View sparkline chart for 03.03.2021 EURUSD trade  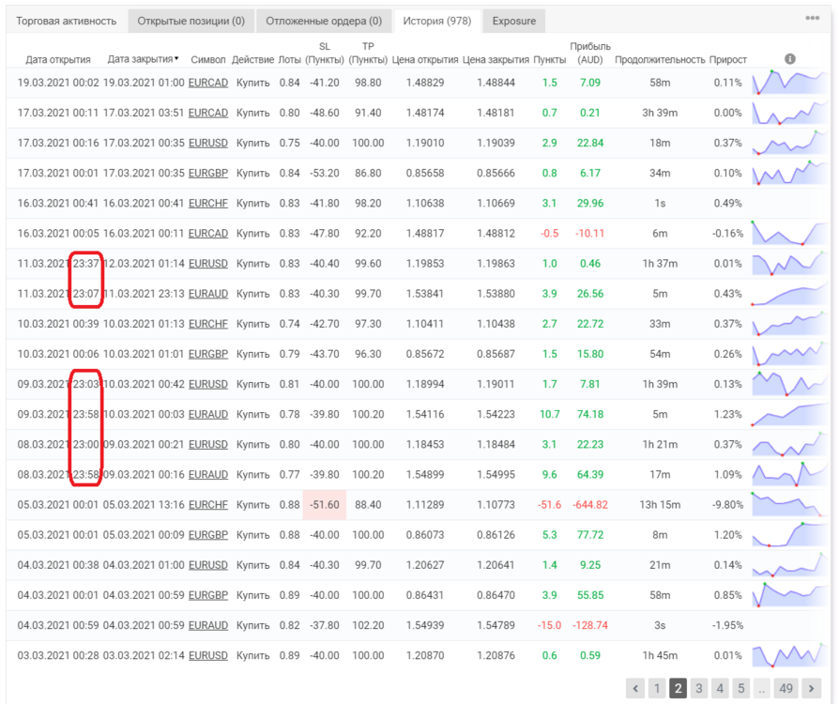pyautogui.click(x=788, y=655)
